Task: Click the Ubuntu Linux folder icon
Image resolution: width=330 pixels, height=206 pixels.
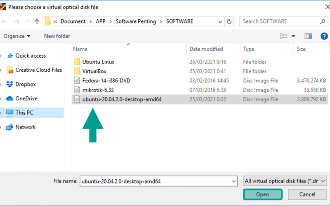Action: point(77,62)
